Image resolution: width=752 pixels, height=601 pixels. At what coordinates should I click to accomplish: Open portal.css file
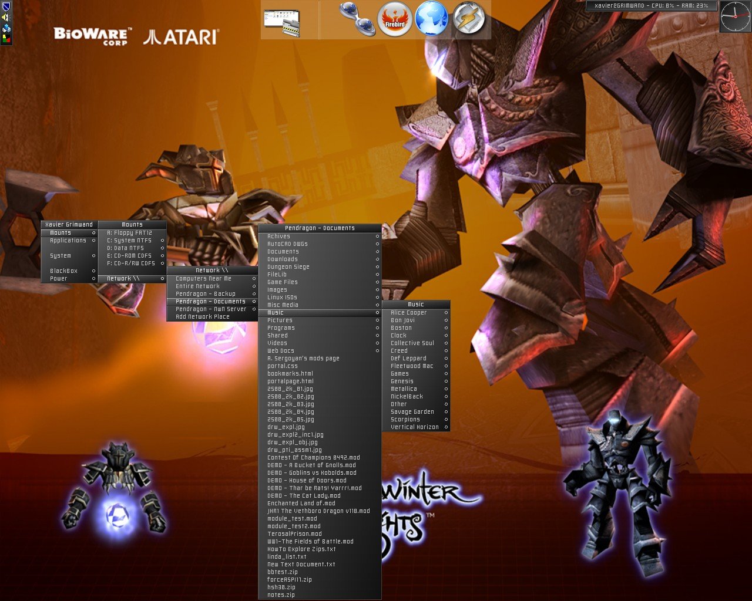coord(320,366)
